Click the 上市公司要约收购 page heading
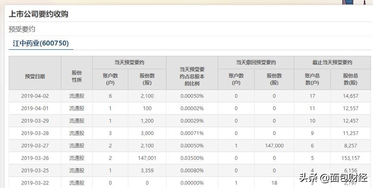Image resolution: width=373 pixels, height=188 pixels. 38,14
